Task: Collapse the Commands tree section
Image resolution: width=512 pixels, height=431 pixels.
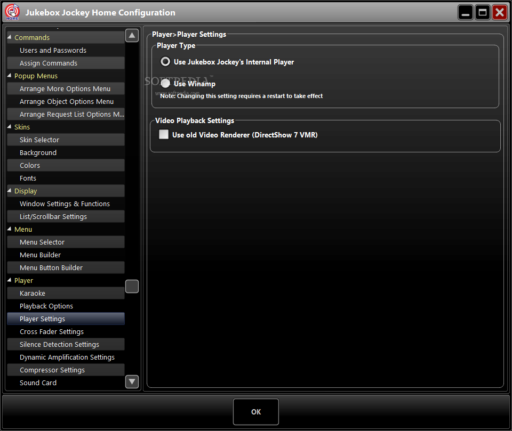Action: [9, 37]
